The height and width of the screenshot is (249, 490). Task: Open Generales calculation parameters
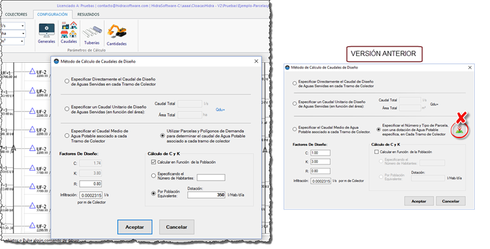46,32
